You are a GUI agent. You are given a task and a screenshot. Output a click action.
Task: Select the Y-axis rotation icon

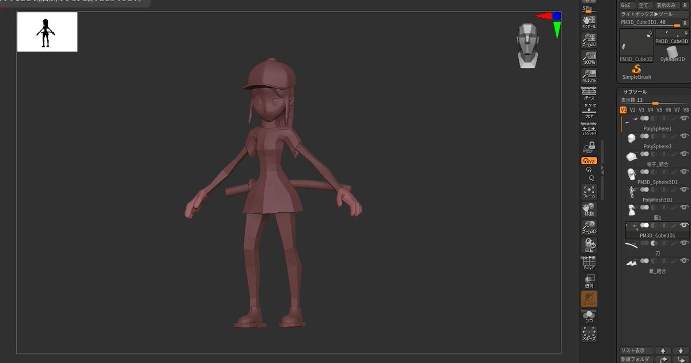[x=589, y=170]
